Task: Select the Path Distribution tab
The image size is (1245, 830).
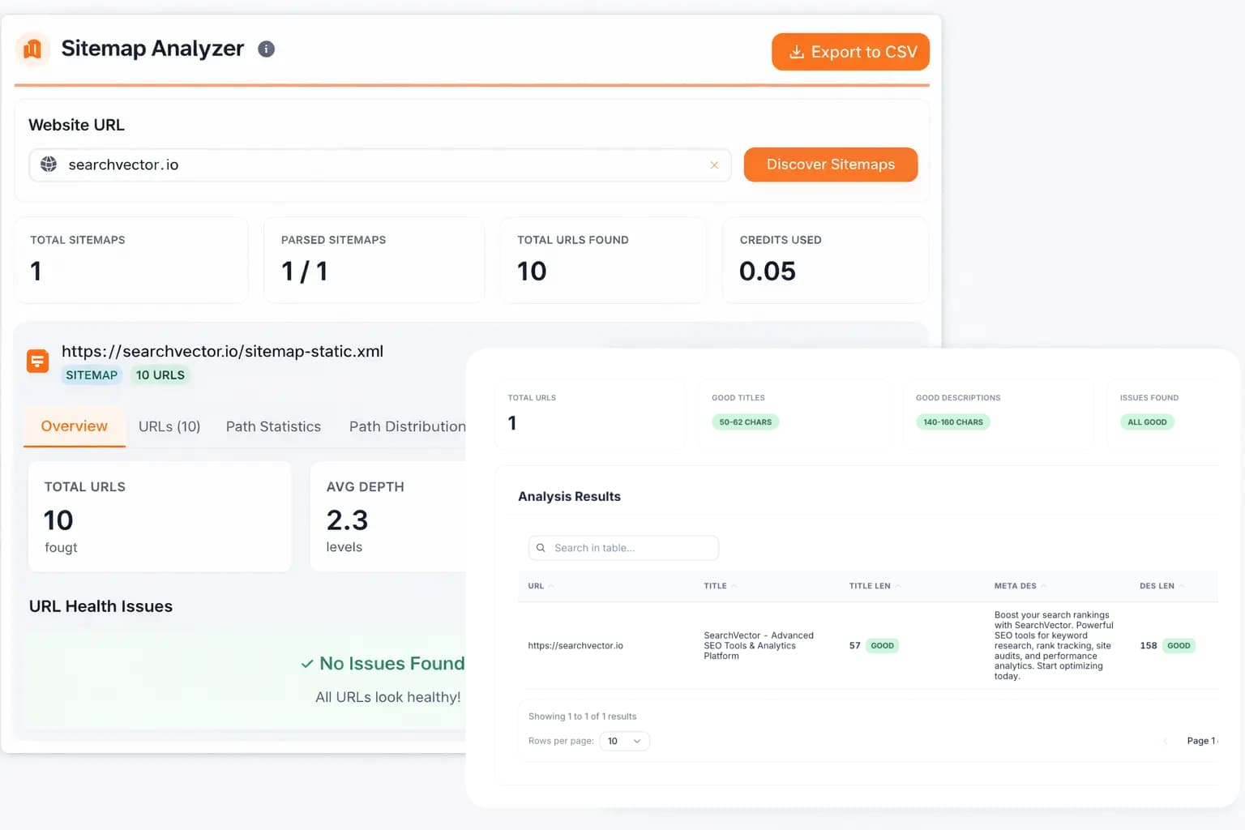Action: pos(407,426)
